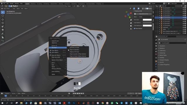This screenshot has width=187, height=105.
Task: Open Windows taskbar search icon
Action: pyautogui.click(x=7, y=103)
